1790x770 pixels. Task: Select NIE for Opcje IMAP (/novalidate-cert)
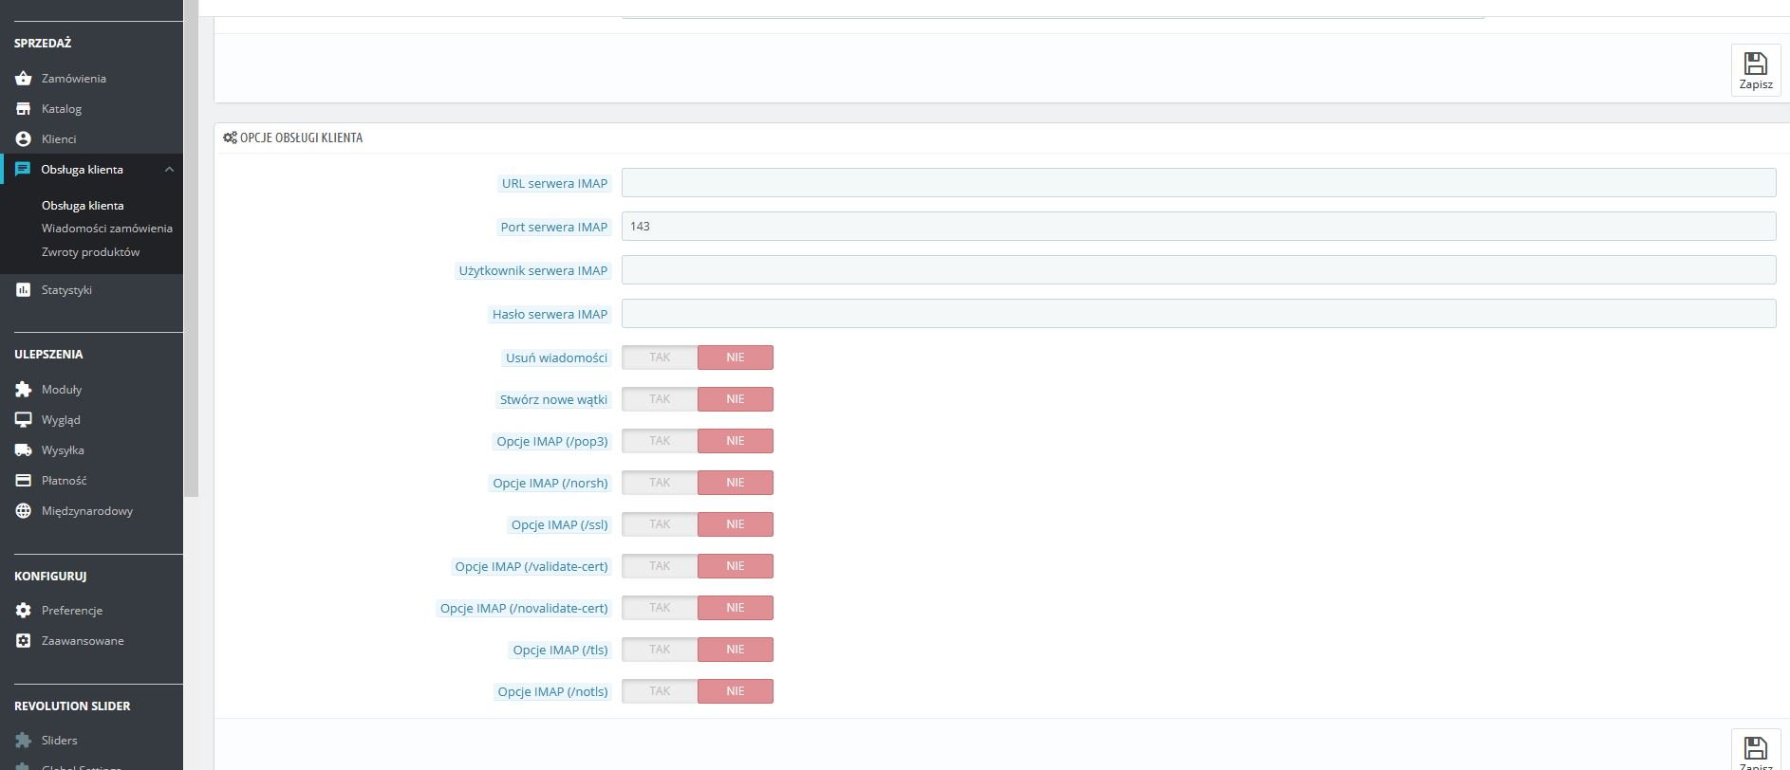coord(736,608)
